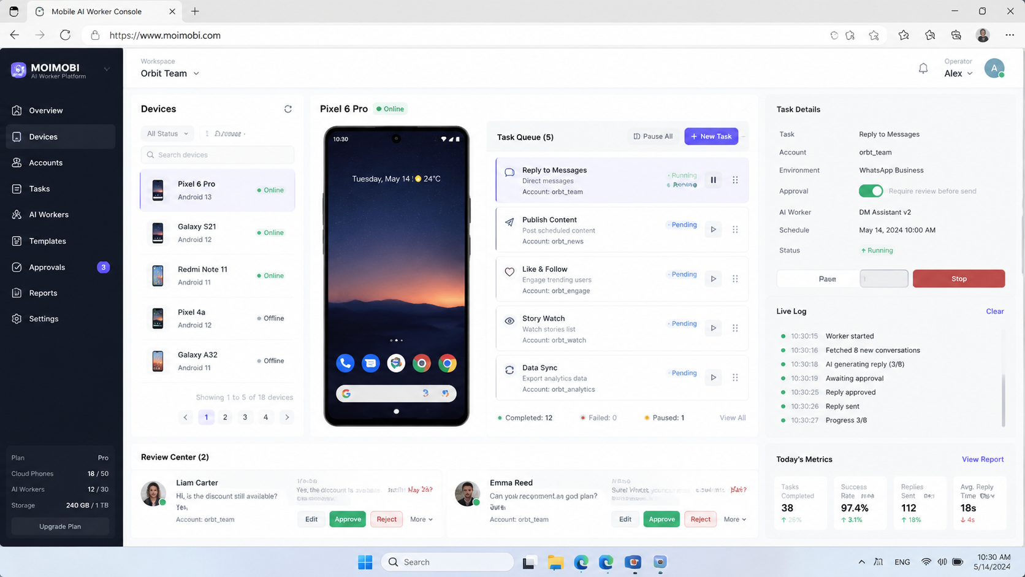Click the Story Watch eye icon
1025x577 pixels.
[509, 321]
